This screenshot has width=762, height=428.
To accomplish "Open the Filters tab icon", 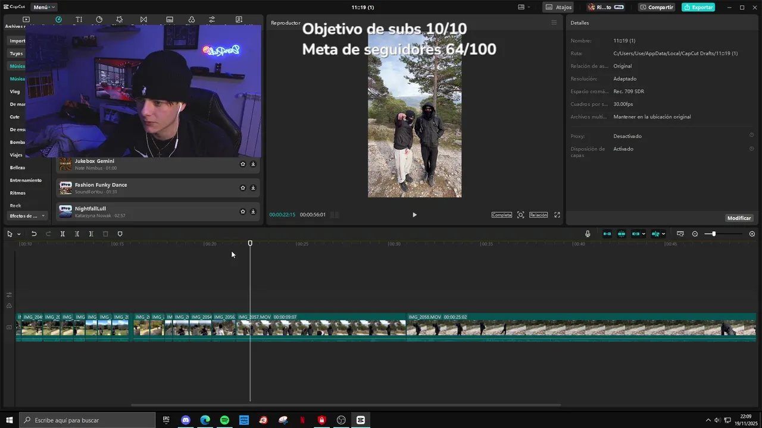I will click(x=190, y=20).
